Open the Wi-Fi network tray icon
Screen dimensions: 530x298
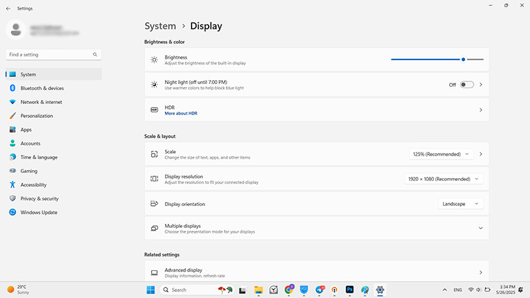coord(470,290)
